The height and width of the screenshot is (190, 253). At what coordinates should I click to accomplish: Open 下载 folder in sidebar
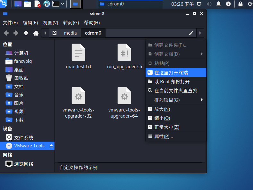click(x=27, y=120)
